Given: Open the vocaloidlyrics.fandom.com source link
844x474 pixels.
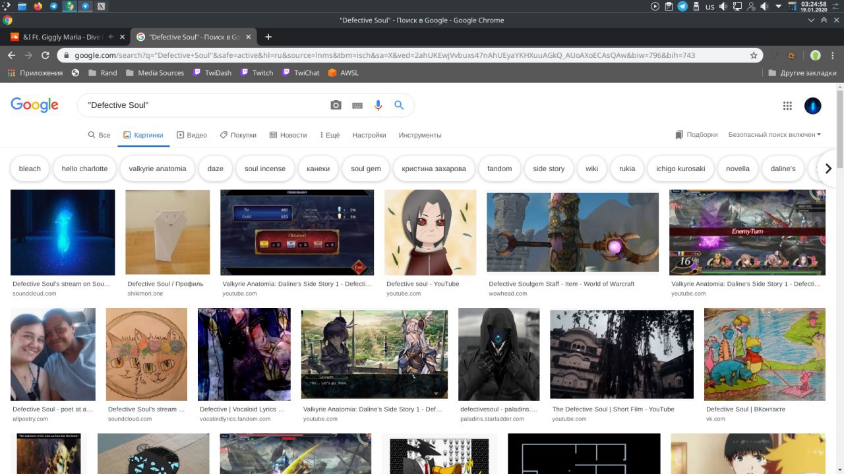Looking at the screenshot, I should [x=233, y=419].
